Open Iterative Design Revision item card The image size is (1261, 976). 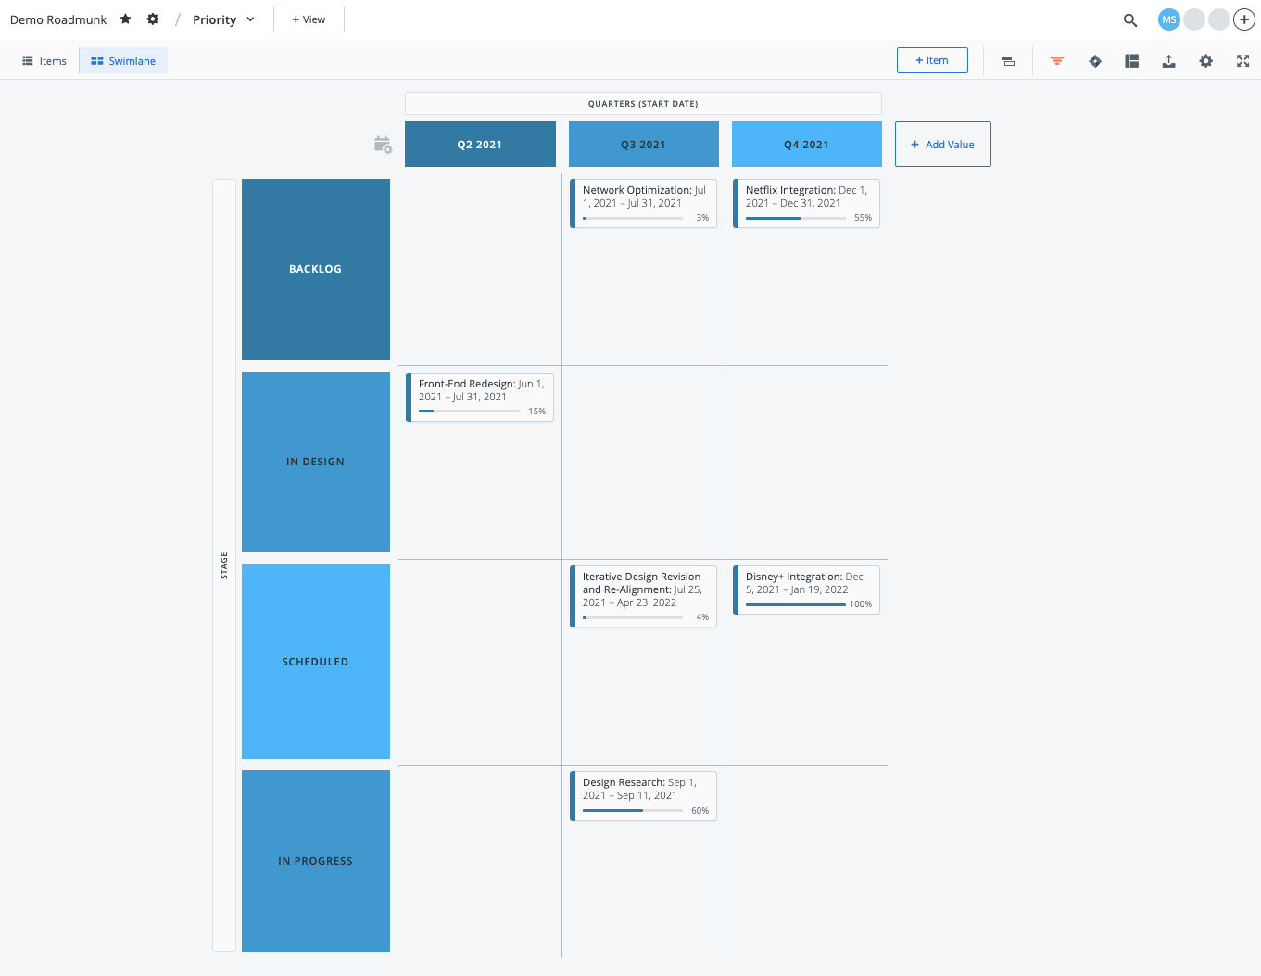coord(644,596)
